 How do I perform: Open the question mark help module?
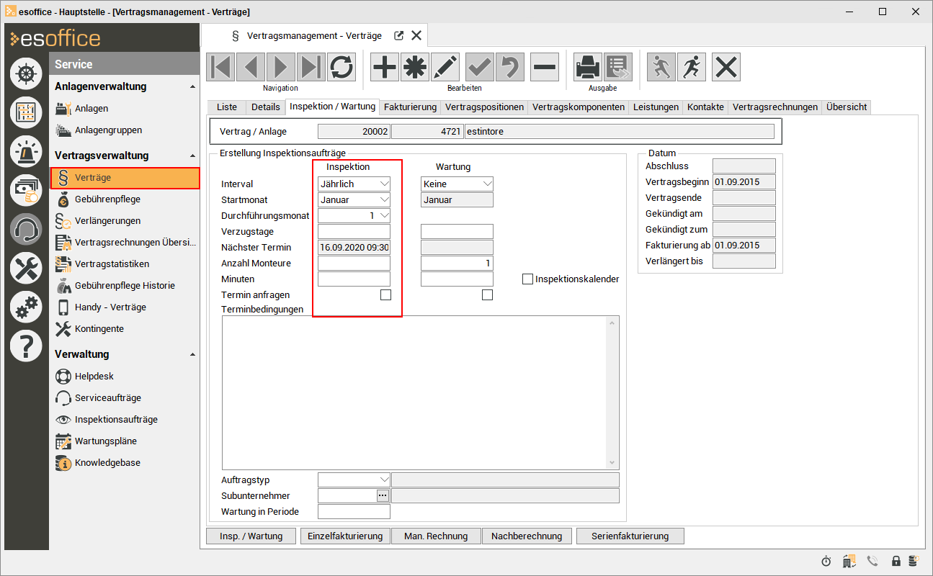click(x=26, y=347)
